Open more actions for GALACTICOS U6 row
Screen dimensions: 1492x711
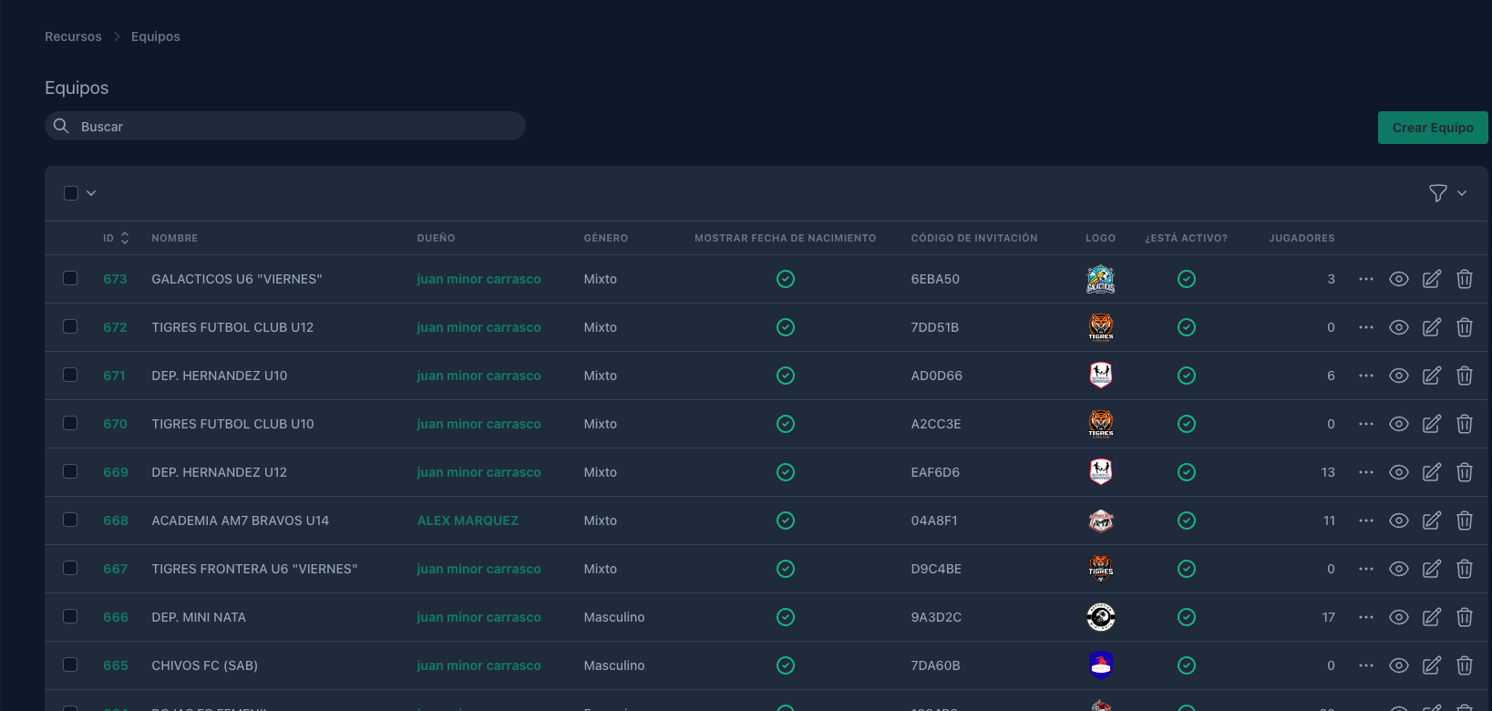(x=1365, y=279)
